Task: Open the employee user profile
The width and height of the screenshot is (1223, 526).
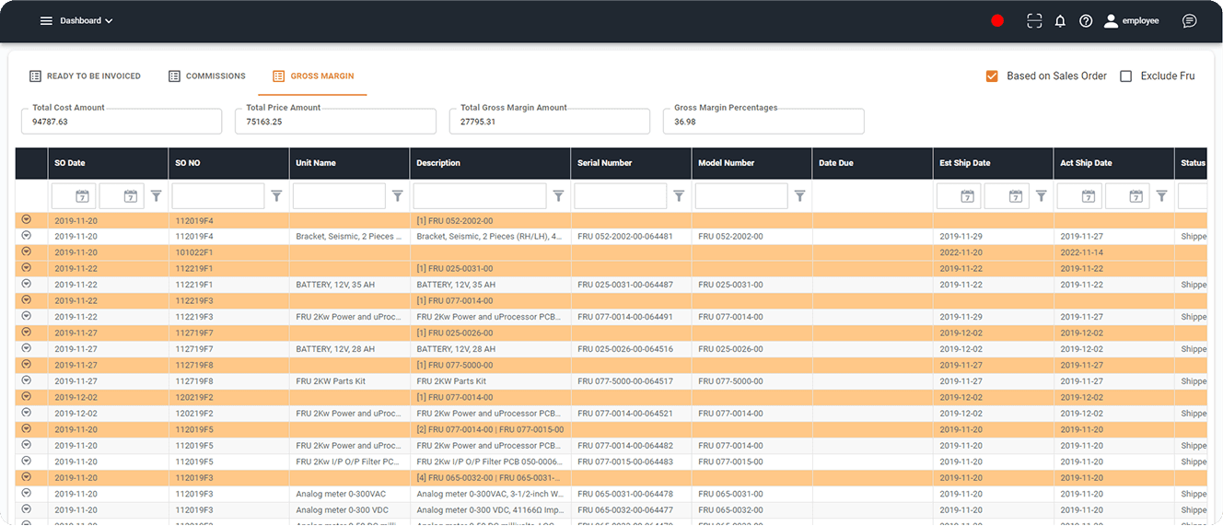Action: click(1132, 20)
